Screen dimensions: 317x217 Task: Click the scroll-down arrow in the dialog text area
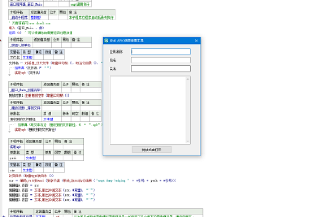[x=188, y=142]
